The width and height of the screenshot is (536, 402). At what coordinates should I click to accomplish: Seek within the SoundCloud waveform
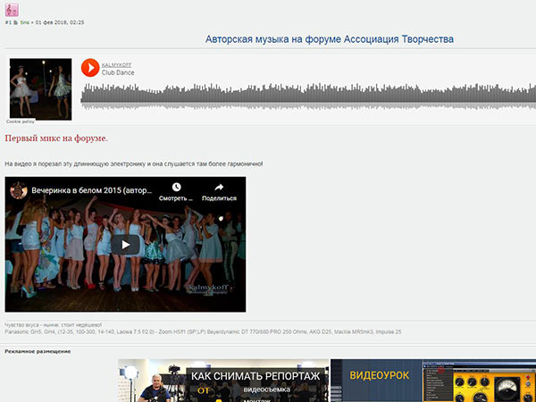[x=308, y=96]
